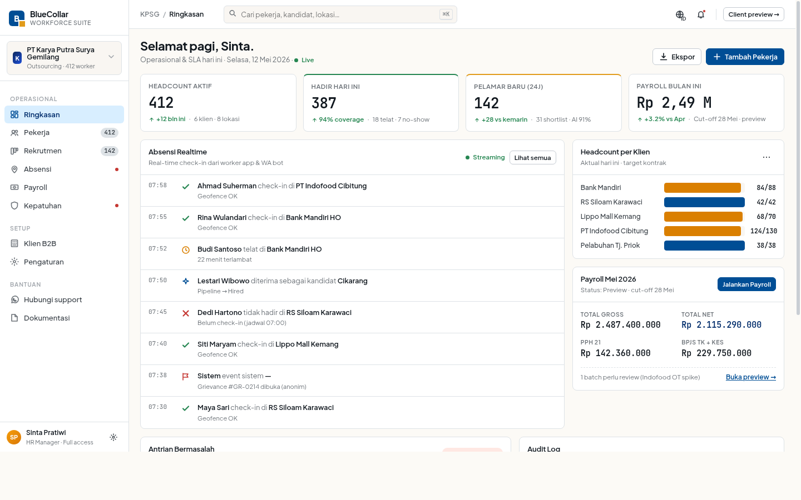Screen dimensions: 801x500
Task: Click RS Siloam Karawaci headcount bar
Action: pos(704,202)
